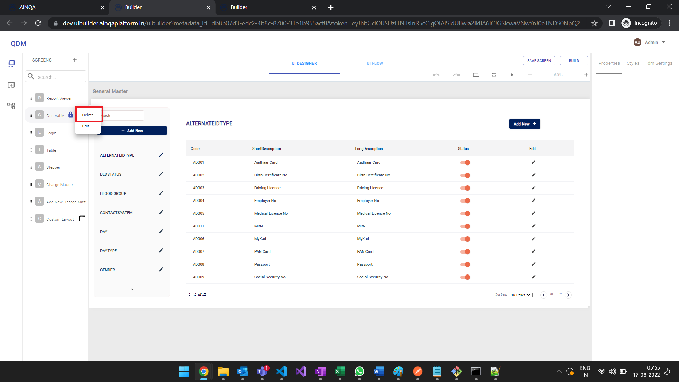Switch to the UI DESIGNER tab
The image size is (680, 382).
[x=304, y=64]
